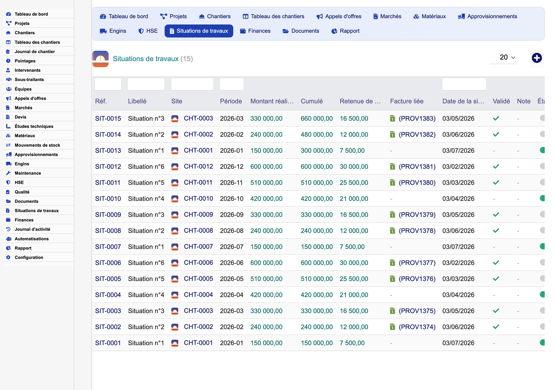Click the Réf. filter input field
The height and width of the screenshot is (390, 556).
coord(108,84)
